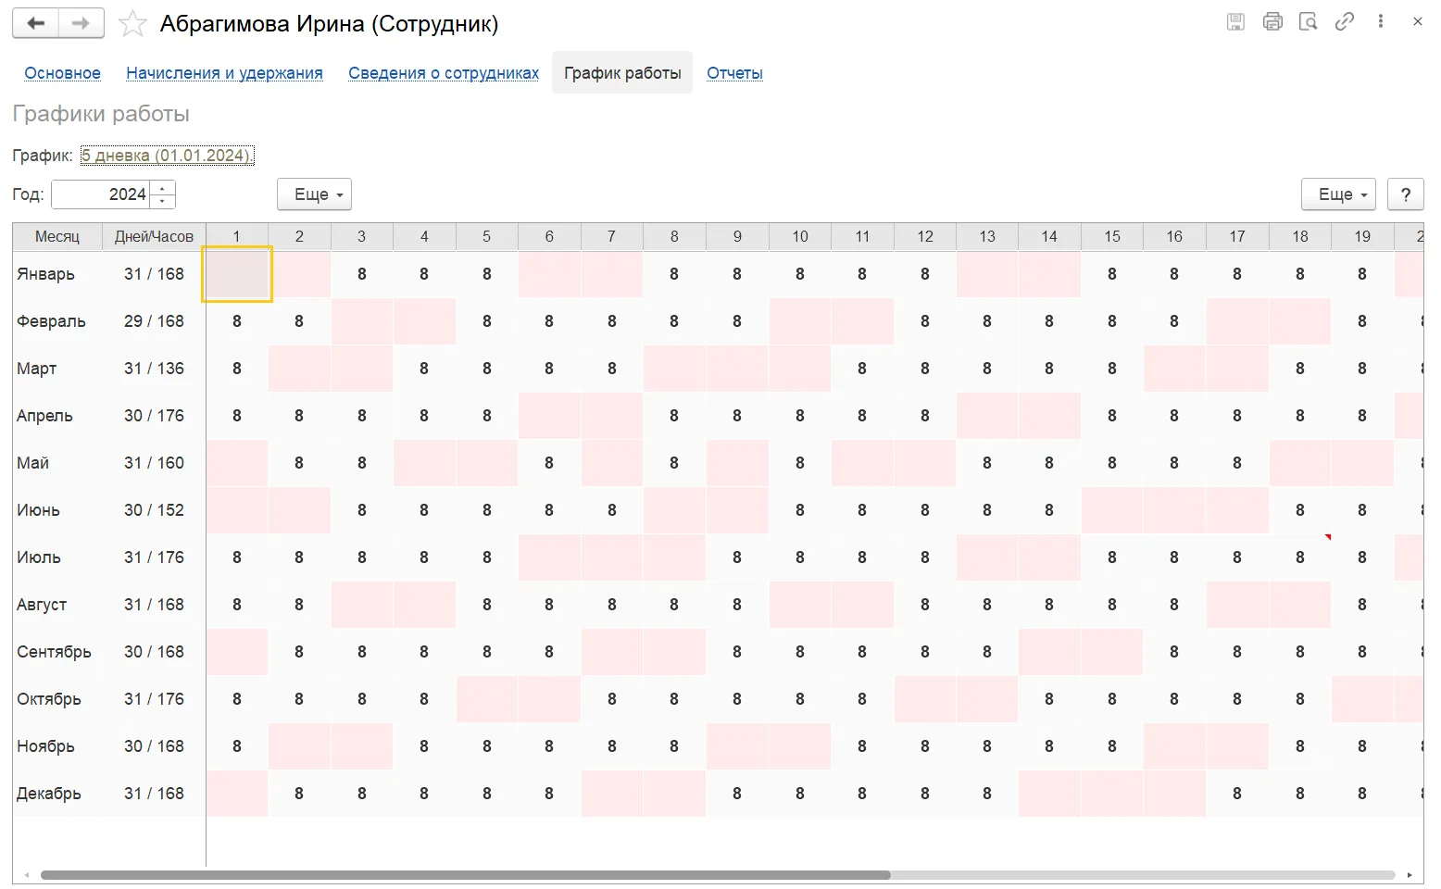This screenshot has height=889, width=1441.
Task: Select the Август row label
Action: pos(42,605)
